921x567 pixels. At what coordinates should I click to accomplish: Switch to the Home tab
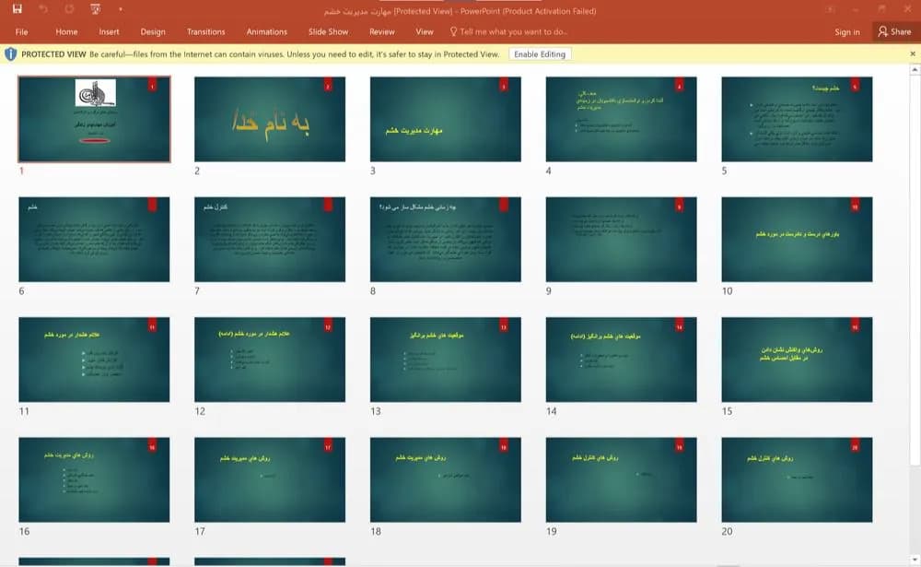66,31
